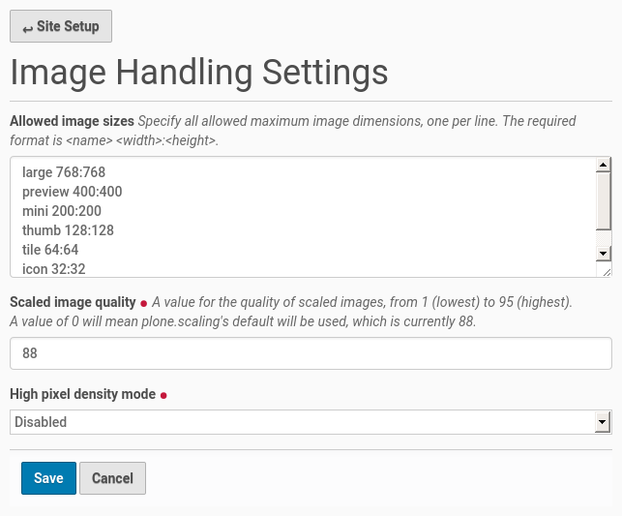Image resolution: width=622 pixels, height=516 pixels.
Task: Focus the Scaled image quality field showing 88
Action: point(310,353)
